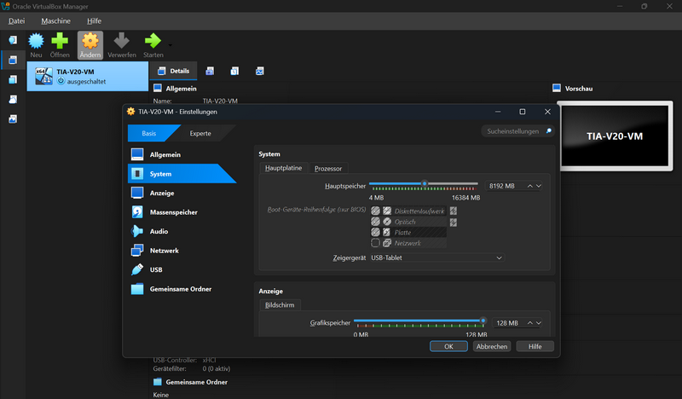This screenshot has width=682, height=399.
Task: Switch to the Experte mode tab
Action: (200, 133)
